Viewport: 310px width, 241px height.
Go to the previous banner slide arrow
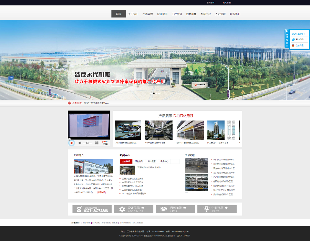click(62, 61)
